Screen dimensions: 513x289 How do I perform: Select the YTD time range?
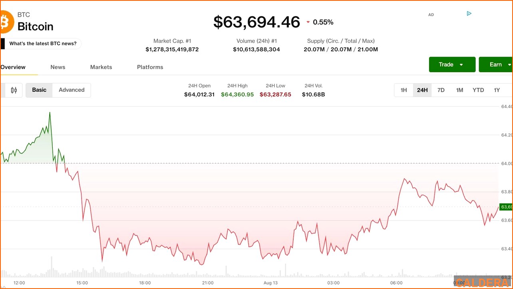tap(478, 90)
